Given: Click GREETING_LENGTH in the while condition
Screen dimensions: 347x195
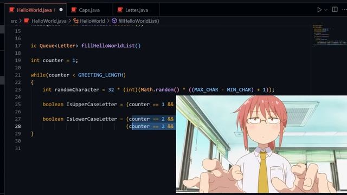Looking at the screenshot, I should (100, 75).
